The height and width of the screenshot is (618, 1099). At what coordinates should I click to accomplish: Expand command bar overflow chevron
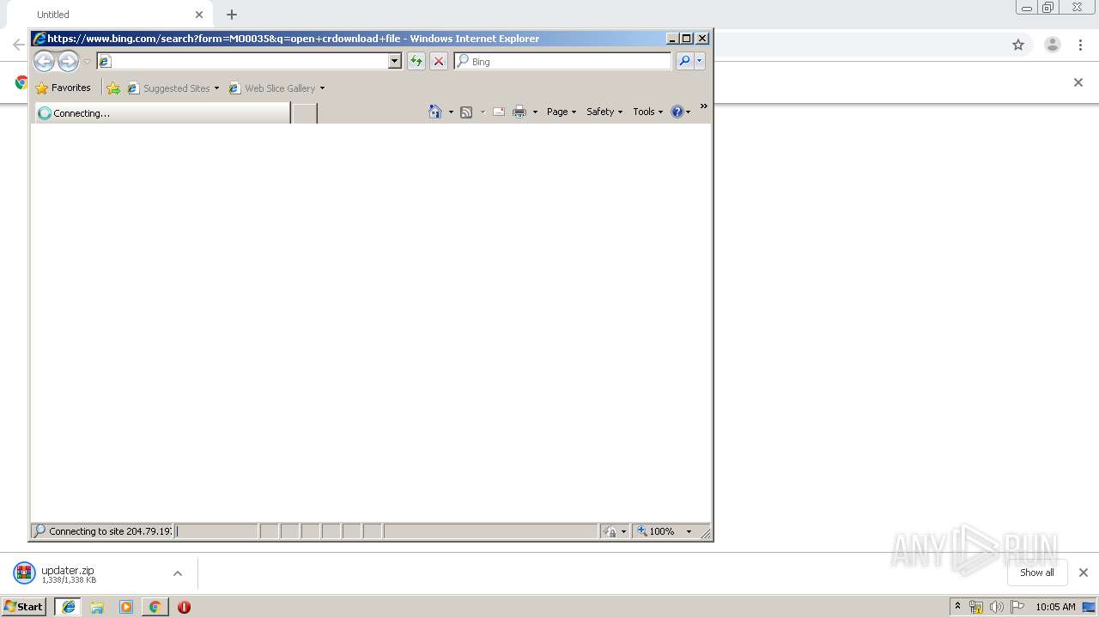tap(703, 106)
